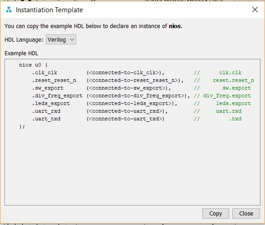Screen dimensions: 265x225
Task: Click the .leds_export port name
Action: 51,103
